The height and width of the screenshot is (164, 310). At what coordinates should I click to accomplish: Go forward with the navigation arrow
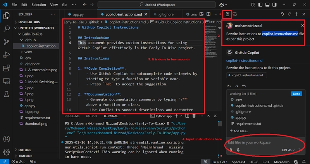pos(92,5)
